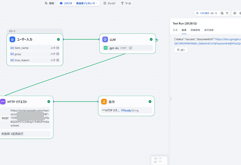Click the checklist icon beside run history
The width and height of the screenshot is (241, 165).
click(228, 13)
